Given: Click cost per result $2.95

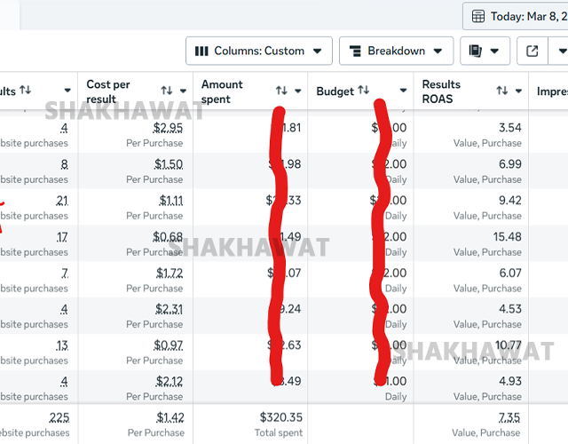Looking at the screenshot, I should pyautogui.click(x=168, y=128).
